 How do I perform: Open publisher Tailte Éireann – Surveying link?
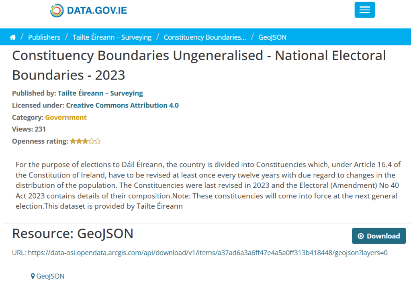pos(100,93)
